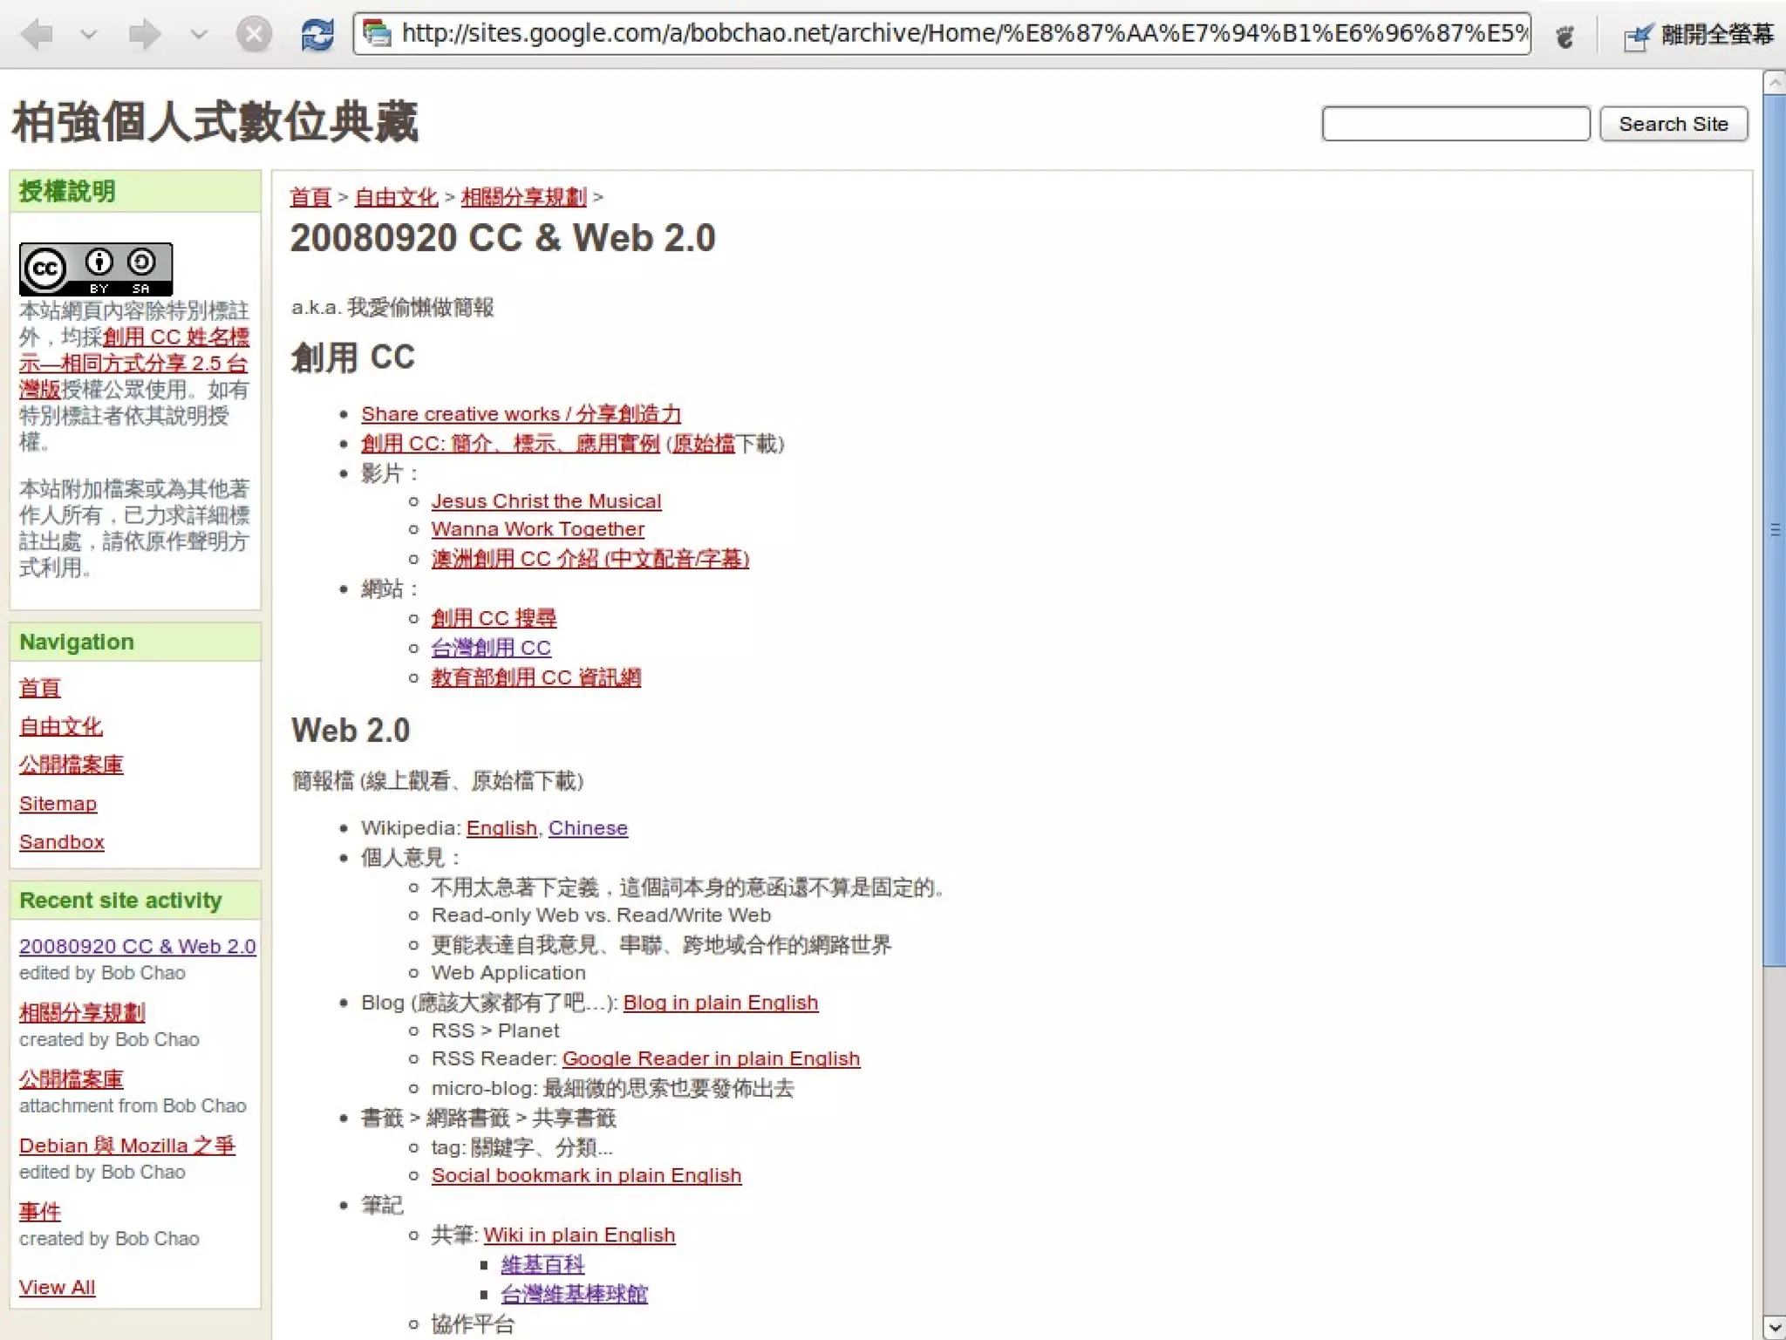Image resolution: width=1786 pixels, height=1340 pixels.
Task: Click the site search text box
Action: coord(1455,124)
